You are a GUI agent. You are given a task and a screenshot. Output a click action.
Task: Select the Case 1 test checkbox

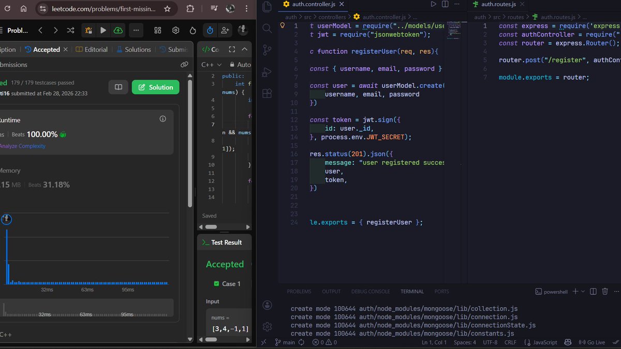coord(216,284)
